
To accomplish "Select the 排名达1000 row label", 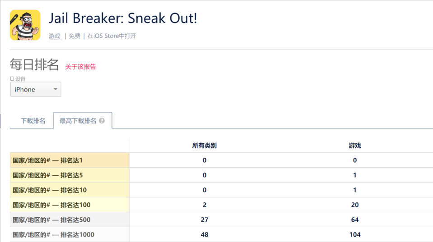I will tap(53, 235).
